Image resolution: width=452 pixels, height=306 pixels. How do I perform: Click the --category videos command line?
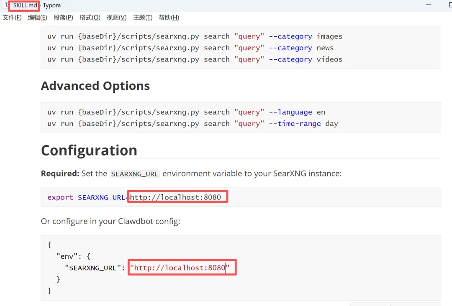tap(195, 59)
